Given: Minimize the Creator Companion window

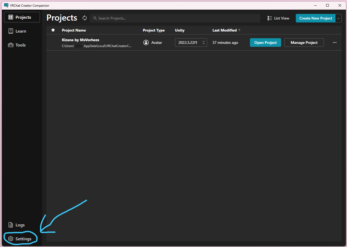Looking at the screenshot, I should pos(315,5).
